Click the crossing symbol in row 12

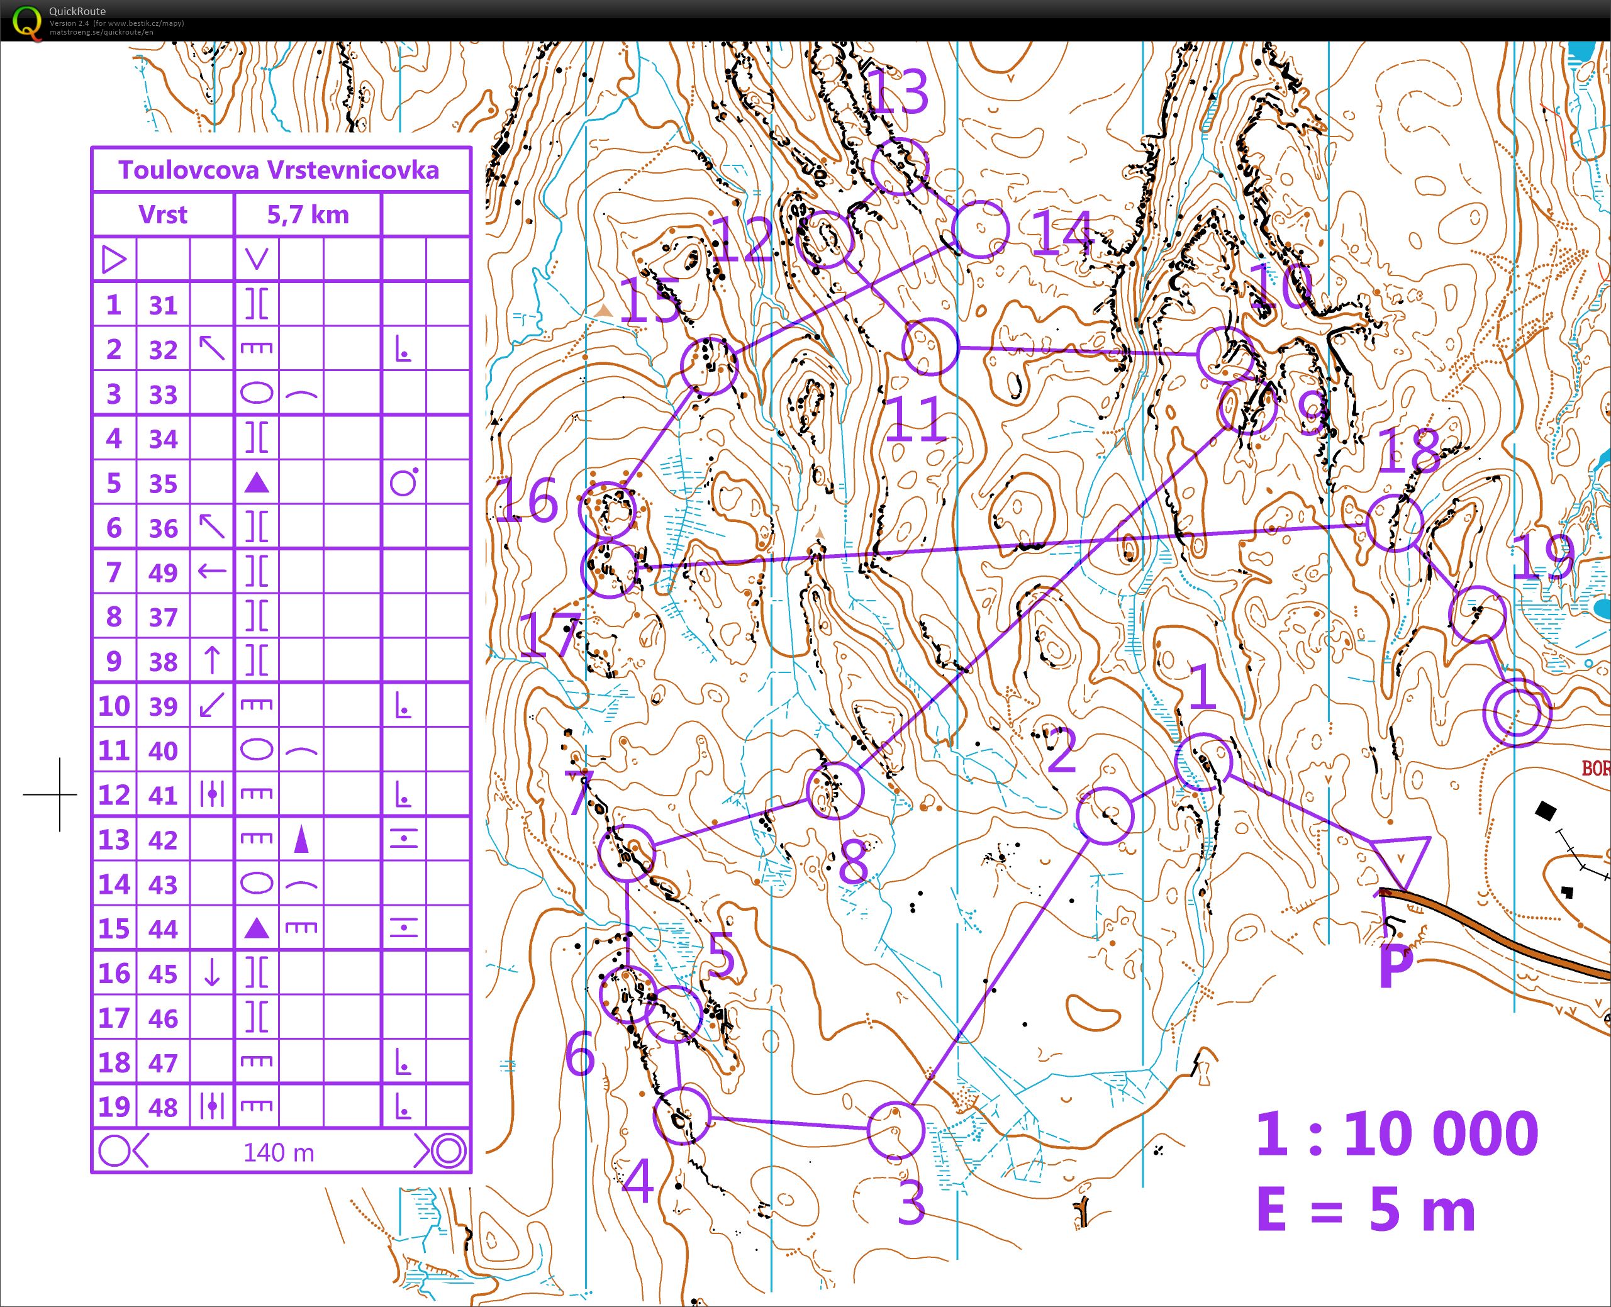(x=212, y=794)
